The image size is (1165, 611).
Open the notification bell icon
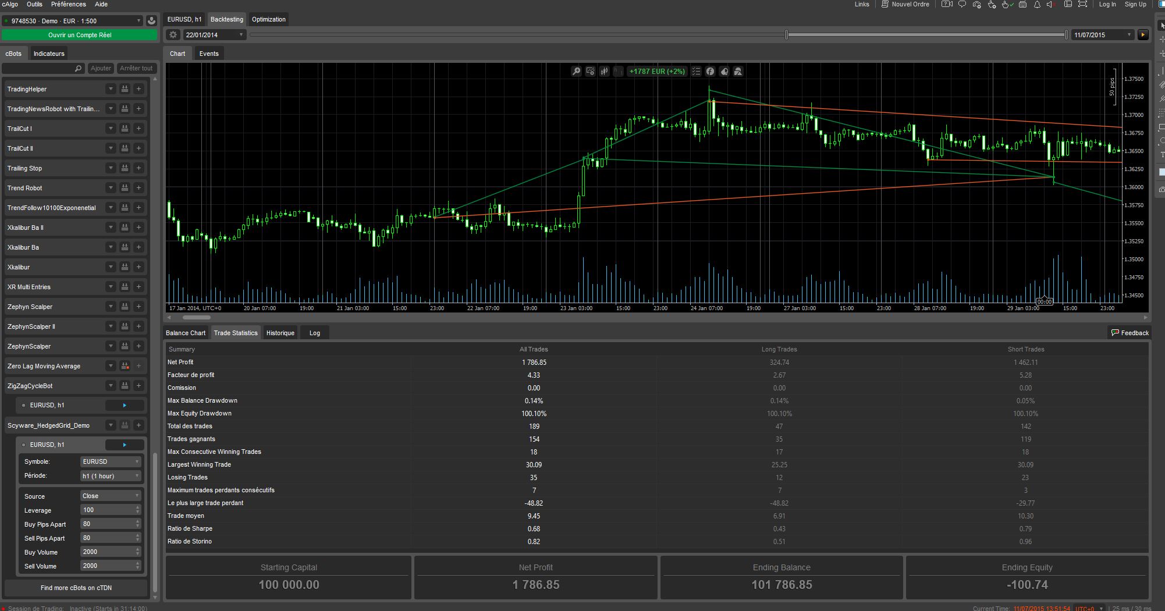pyautogui.click(x=1037, y=4)
